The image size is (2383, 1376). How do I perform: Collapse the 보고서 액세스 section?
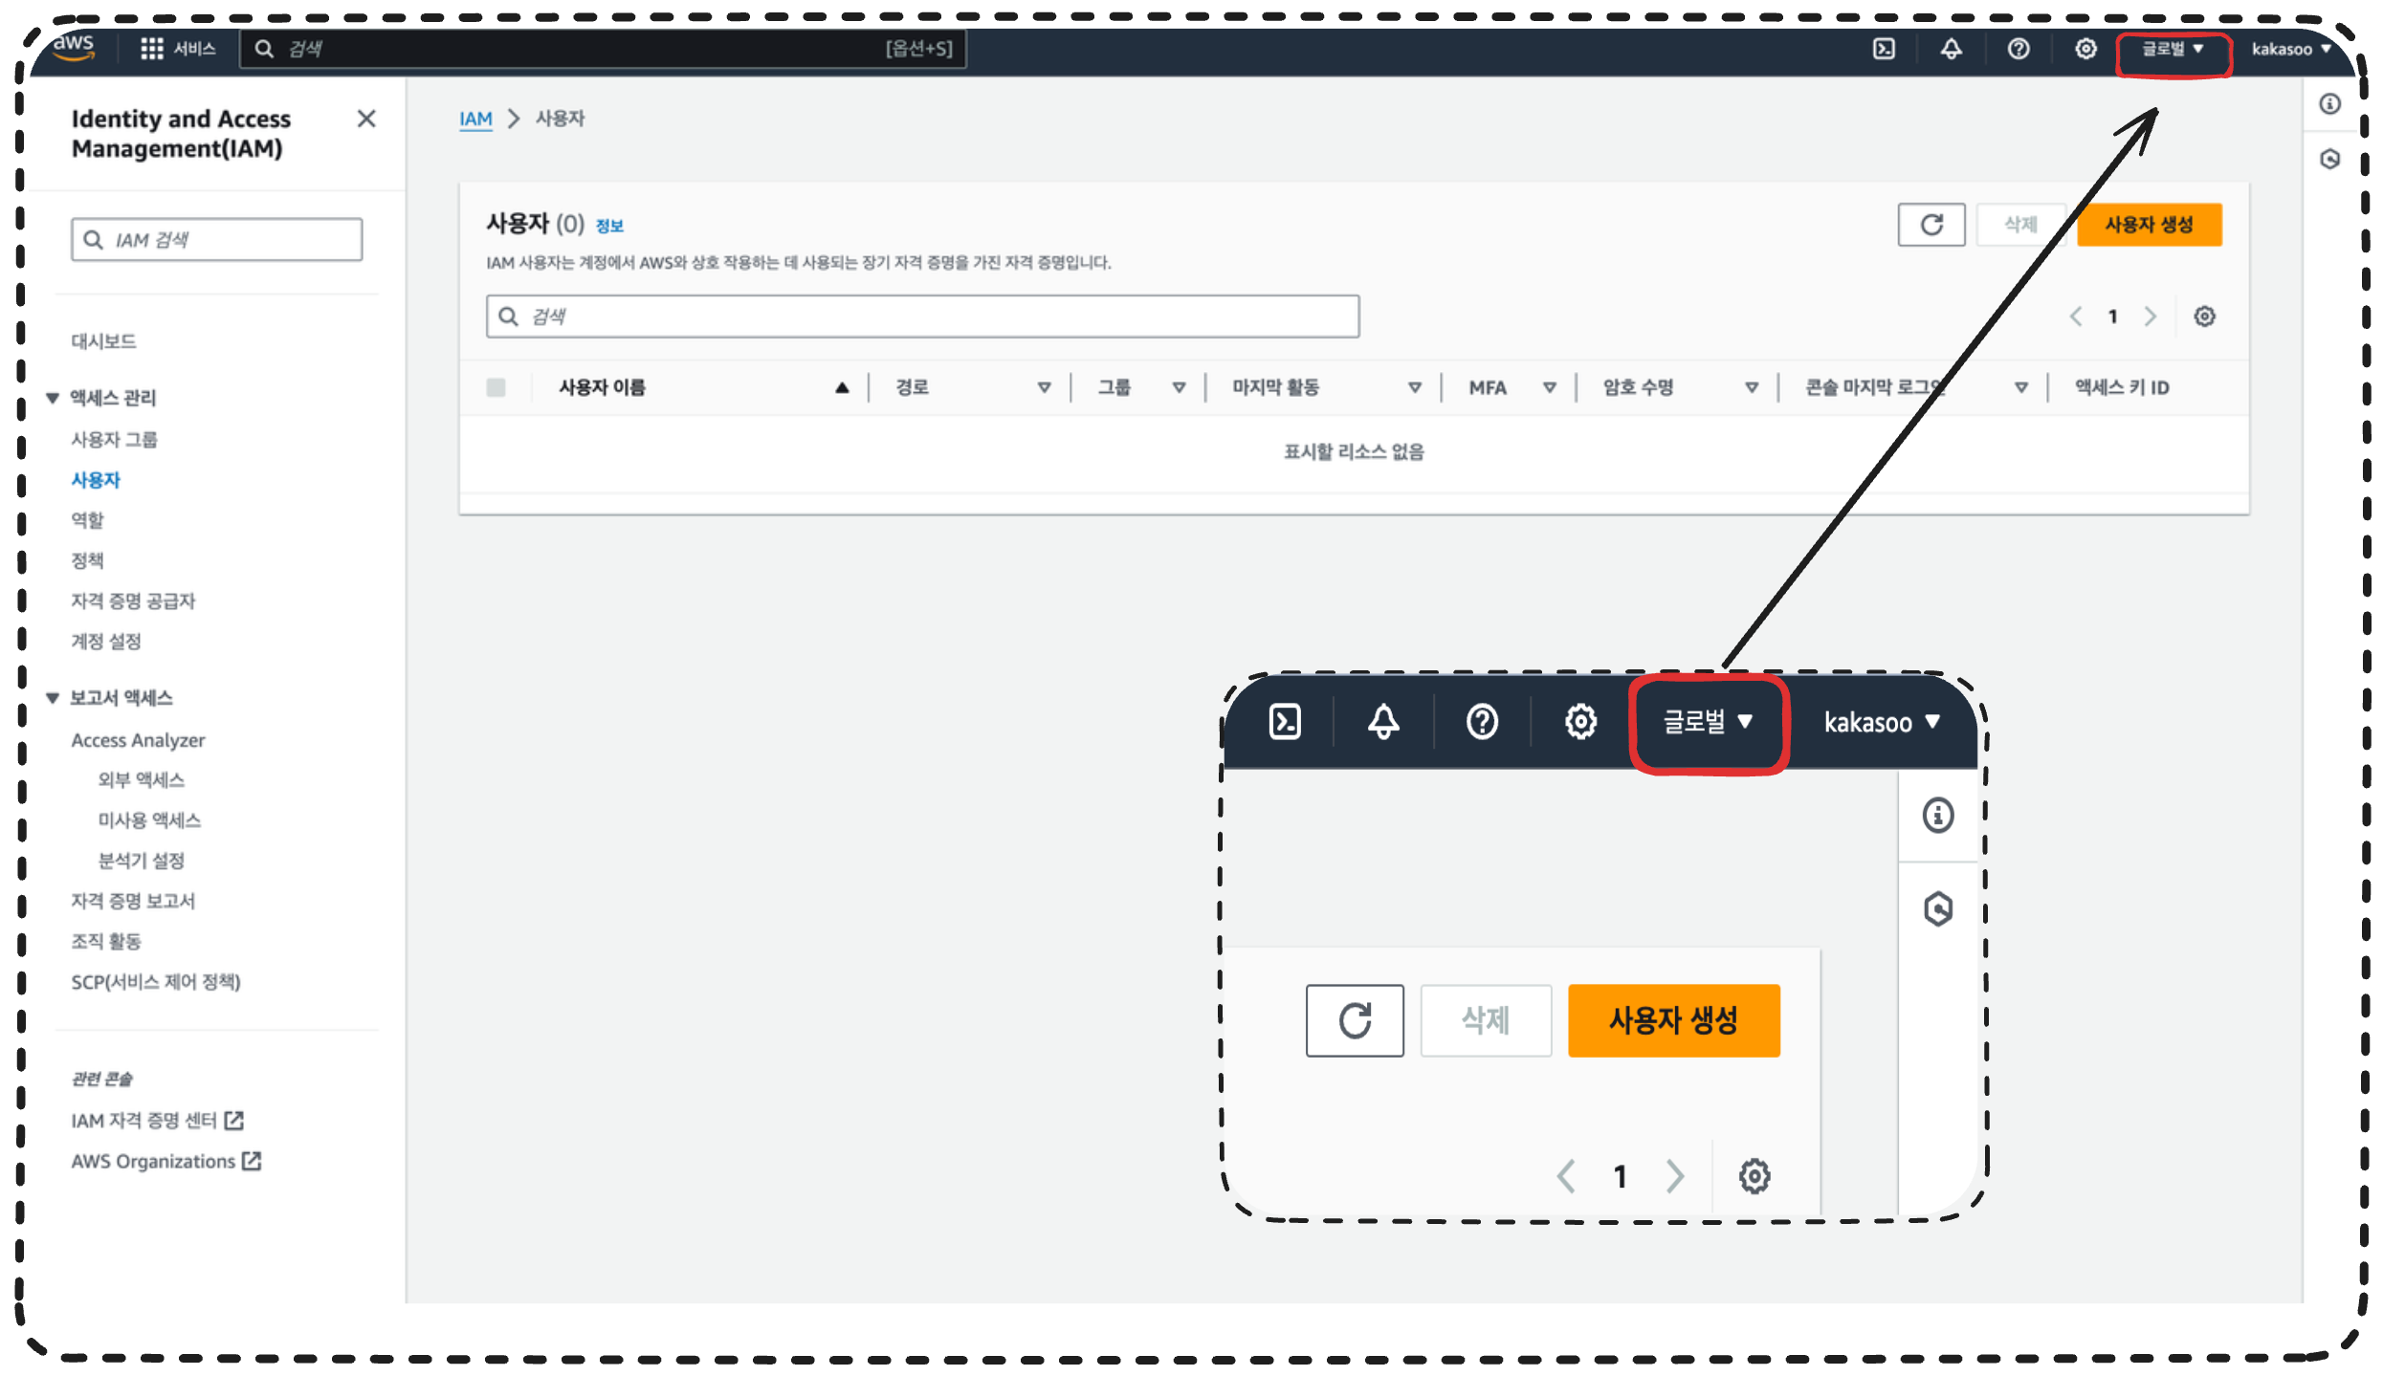tap(53, 698)
